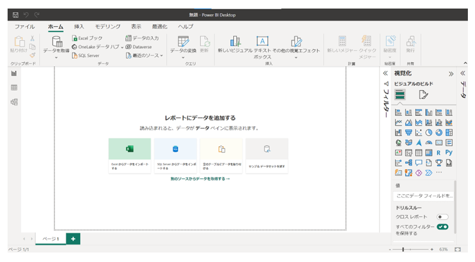
Task: Switch to report view in left sidebar
Action: tap(14, 73)
